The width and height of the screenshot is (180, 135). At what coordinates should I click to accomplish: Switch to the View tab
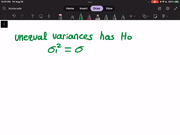tap(109, 8)
